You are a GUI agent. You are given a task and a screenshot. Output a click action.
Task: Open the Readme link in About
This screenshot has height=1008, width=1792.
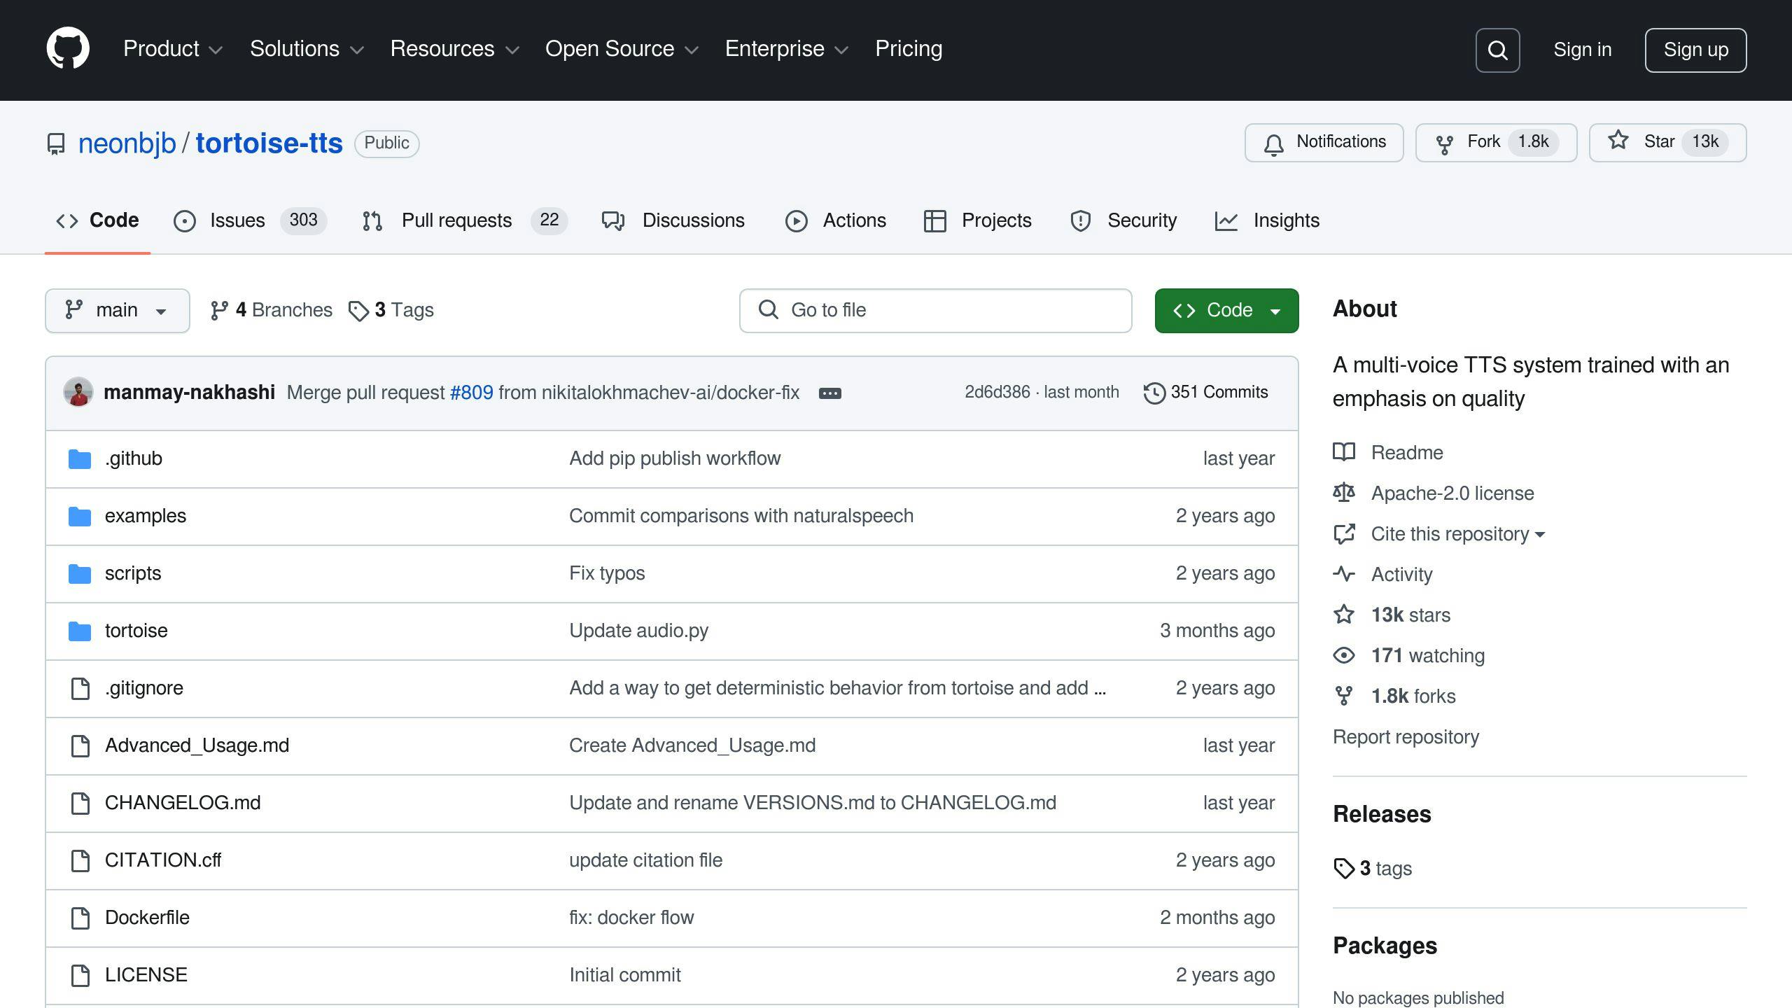coord(1388,453)
